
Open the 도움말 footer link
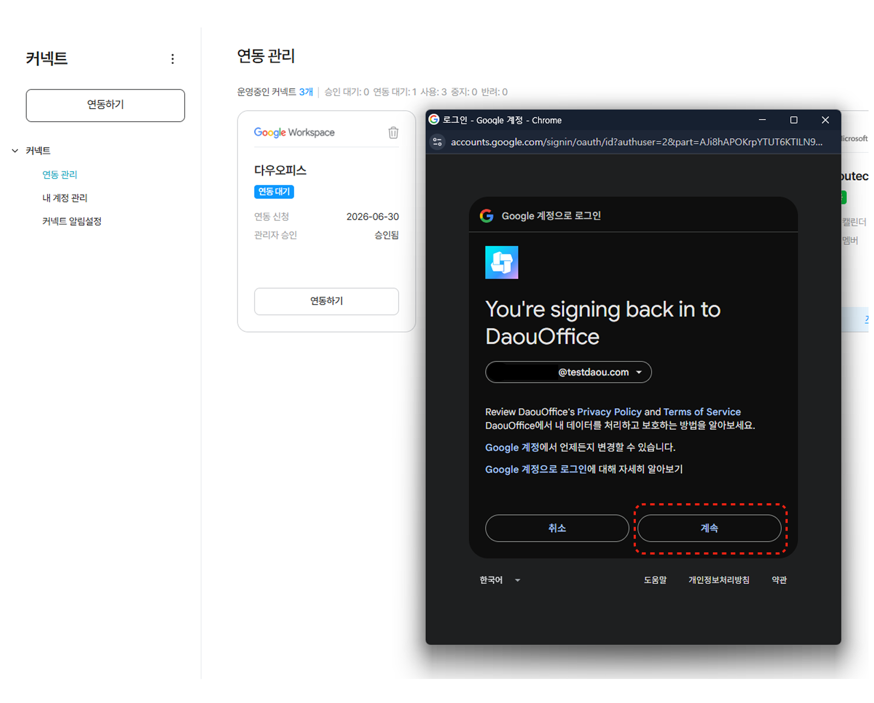click(x=655, y=580)
